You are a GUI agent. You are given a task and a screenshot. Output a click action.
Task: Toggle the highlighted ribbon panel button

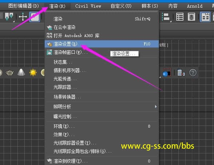205,17
